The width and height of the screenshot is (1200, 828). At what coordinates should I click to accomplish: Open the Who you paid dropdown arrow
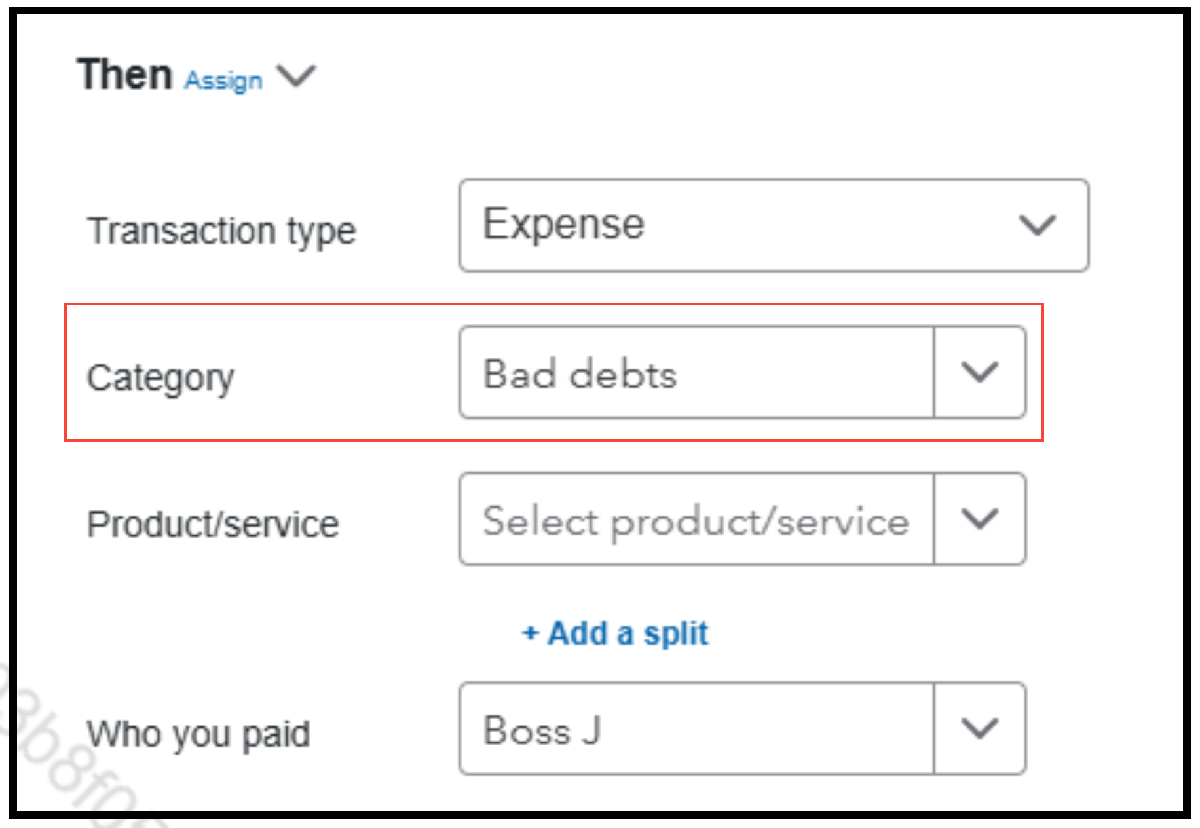coord(979,728)
